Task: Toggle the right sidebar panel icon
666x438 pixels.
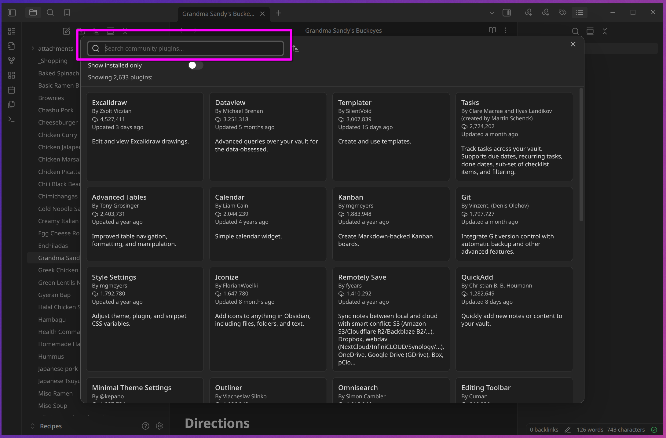Action: [x=507, y=13]
